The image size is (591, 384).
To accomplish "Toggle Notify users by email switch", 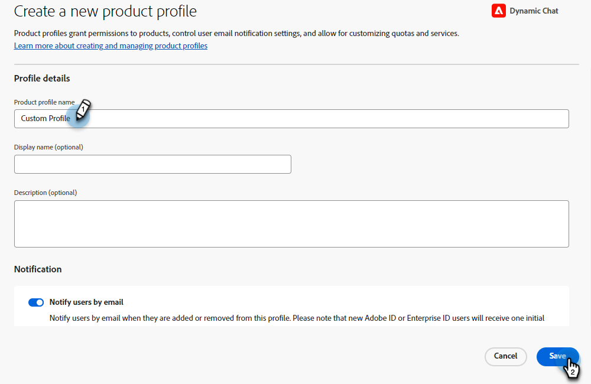I will [36, 302].
